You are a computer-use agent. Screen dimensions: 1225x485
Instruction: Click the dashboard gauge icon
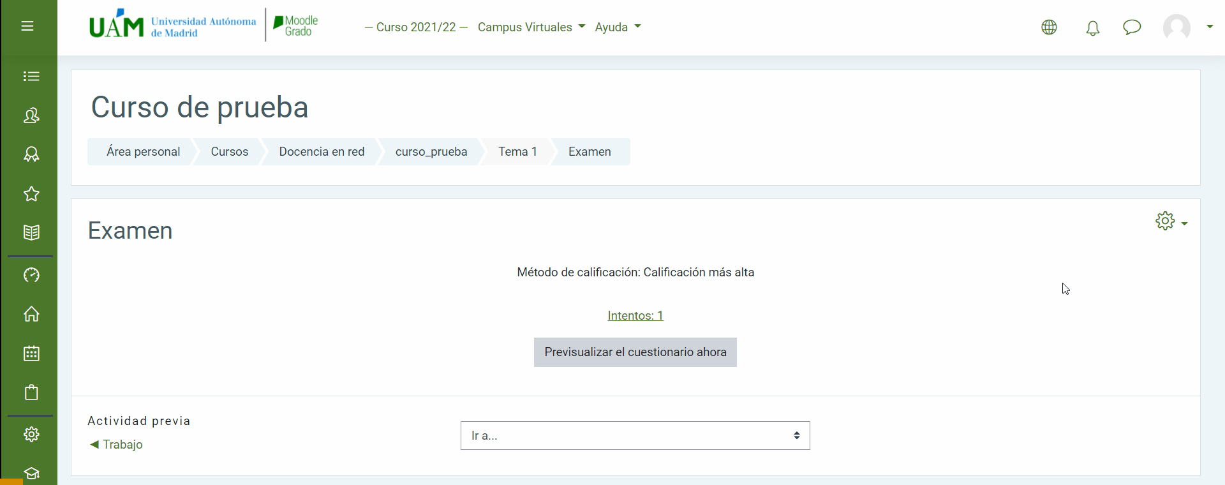click(31, 275)
